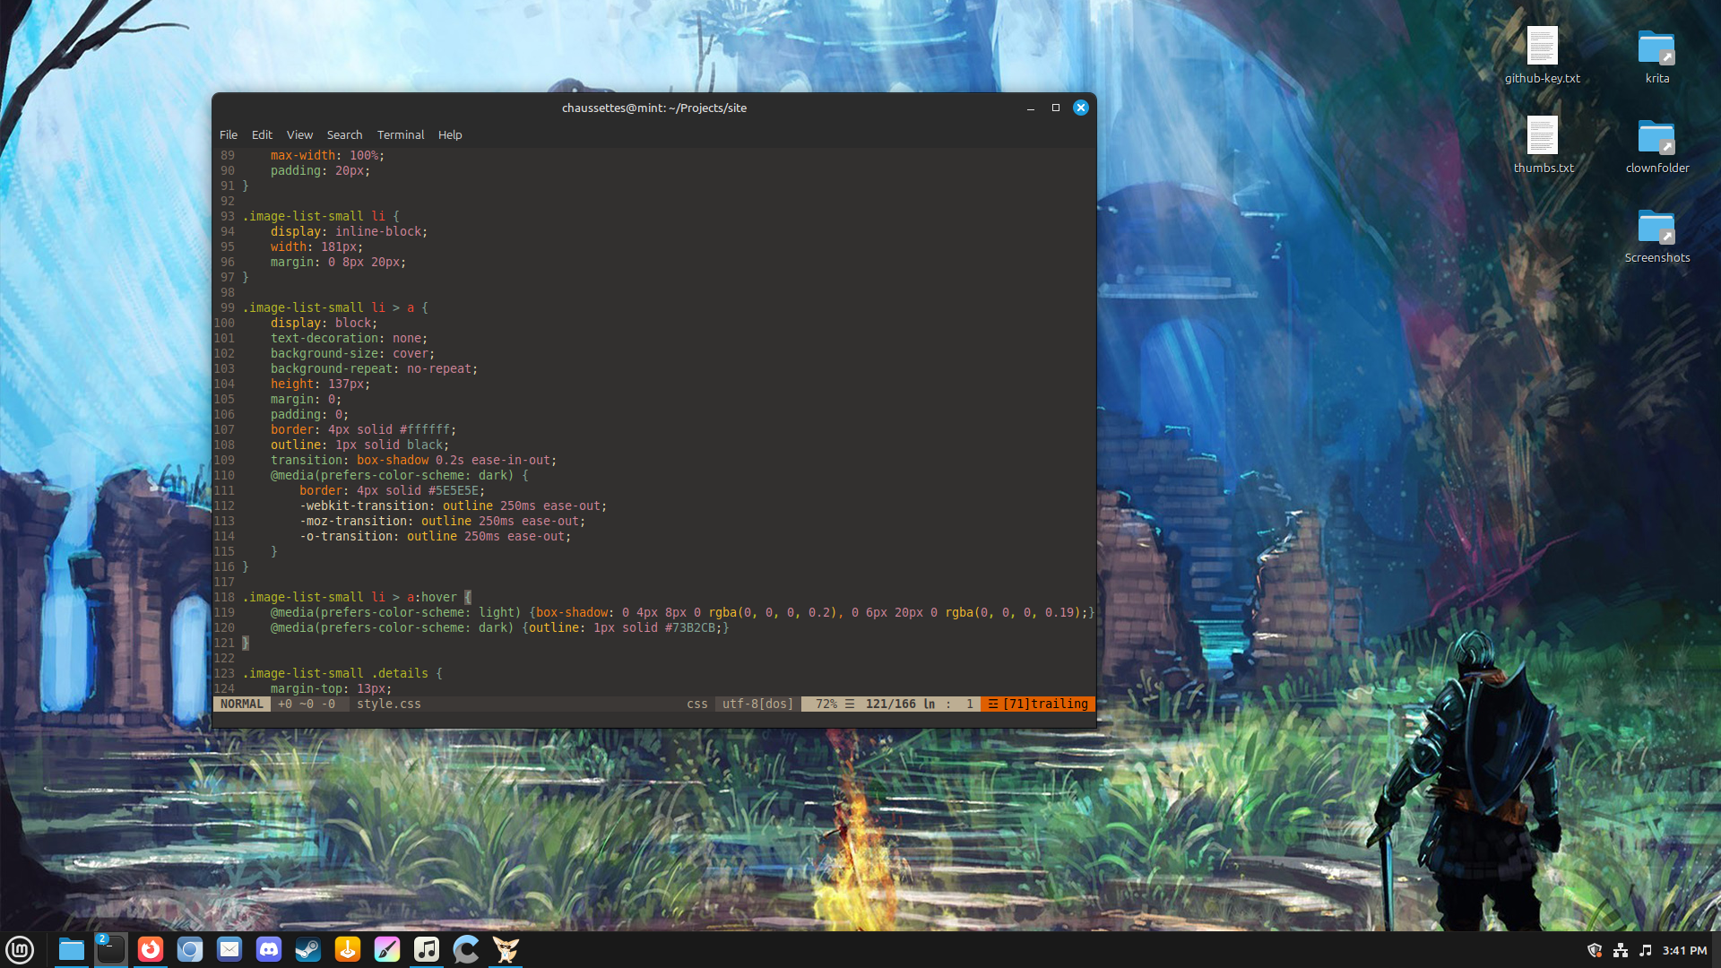Open the mail client in the taskbar
Screen dimensions: 1721x968
tap(229, 949)
